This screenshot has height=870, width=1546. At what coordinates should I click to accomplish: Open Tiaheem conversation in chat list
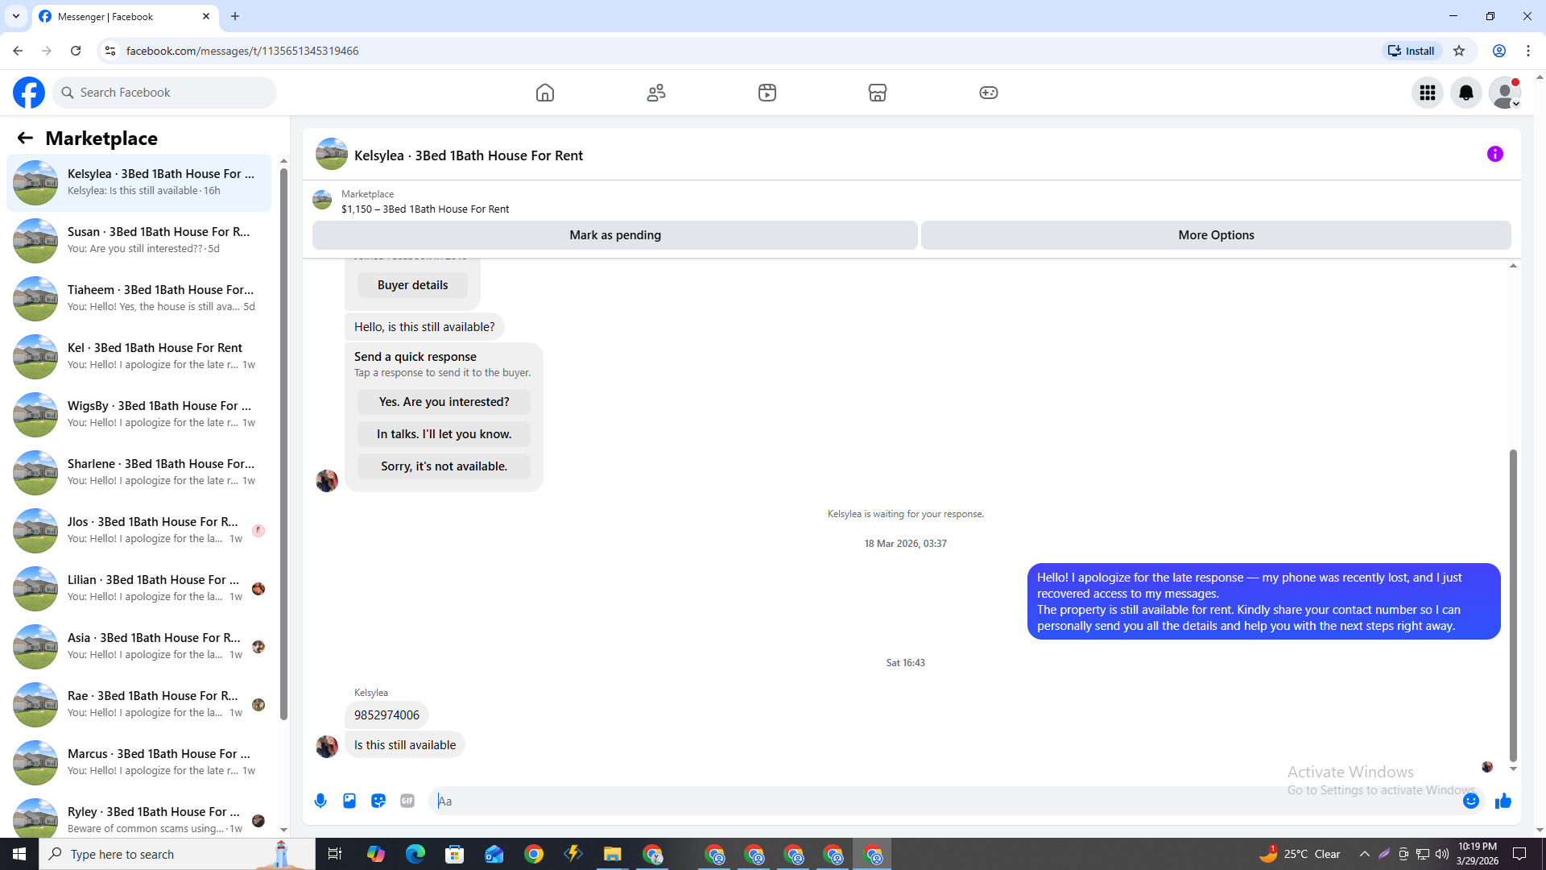pos(139,299)
